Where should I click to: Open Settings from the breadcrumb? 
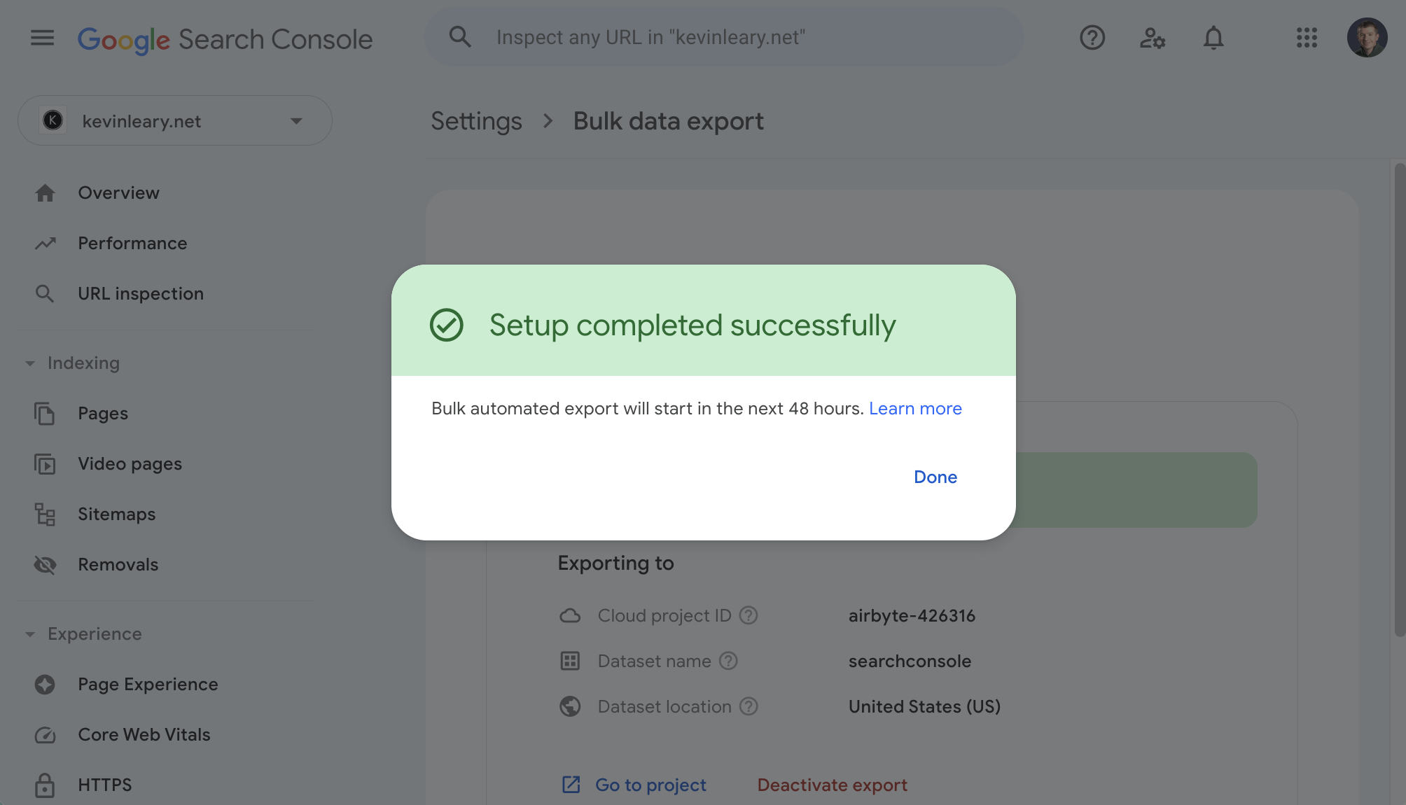pos(476,120)
